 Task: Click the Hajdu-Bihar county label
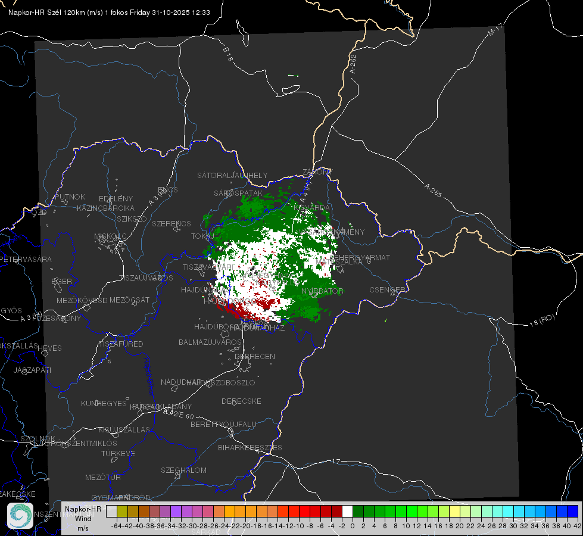[x=149, y=376]
